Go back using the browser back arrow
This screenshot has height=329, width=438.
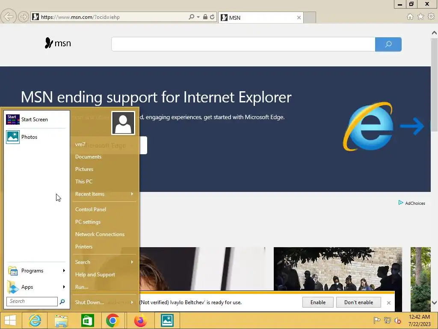pos(9,17)
